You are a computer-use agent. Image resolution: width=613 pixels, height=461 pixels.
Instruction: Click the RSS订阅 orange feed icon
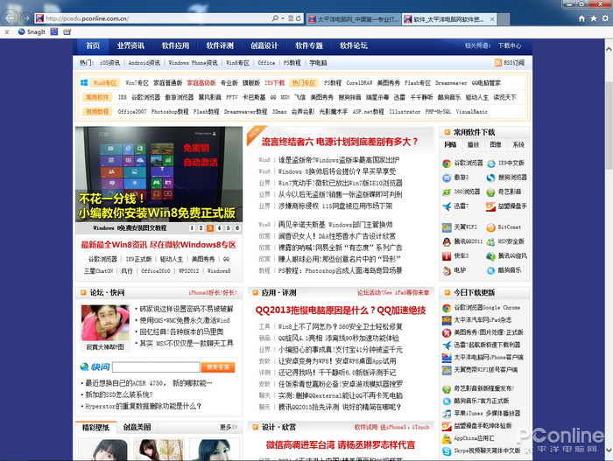tap(497, 62)
